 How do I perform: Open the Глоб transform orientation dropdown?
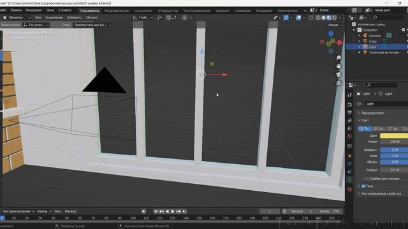[x=143, y=18]
